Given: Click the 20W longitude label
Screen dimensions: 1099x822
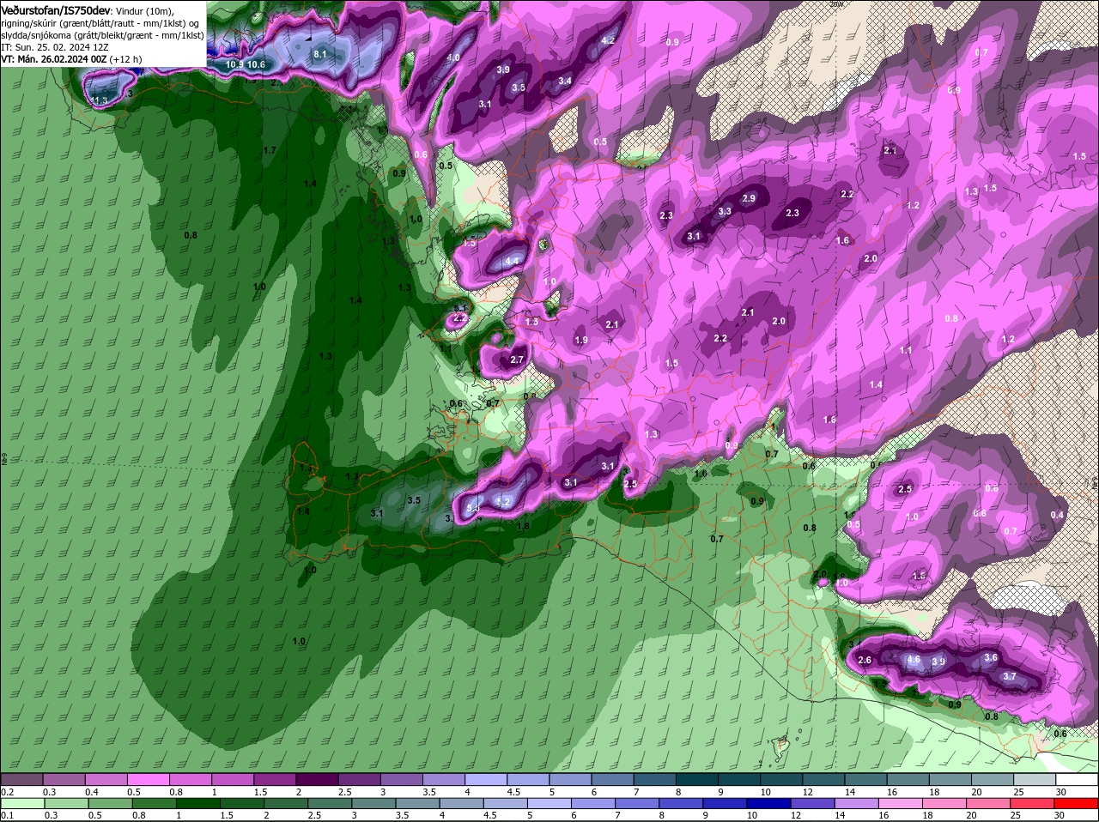Looking at the screenshot, I should [x=835, y=3].
